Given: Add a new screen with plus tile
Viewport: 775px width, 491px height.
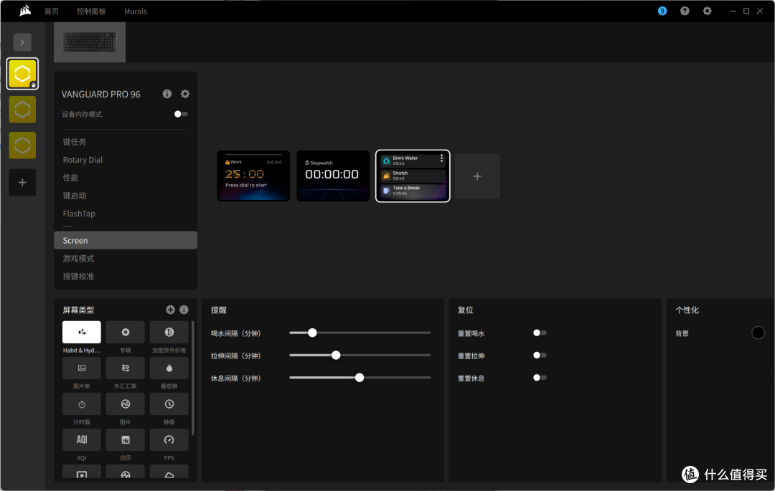Looking at the screenshot, I should pos(477,176).
